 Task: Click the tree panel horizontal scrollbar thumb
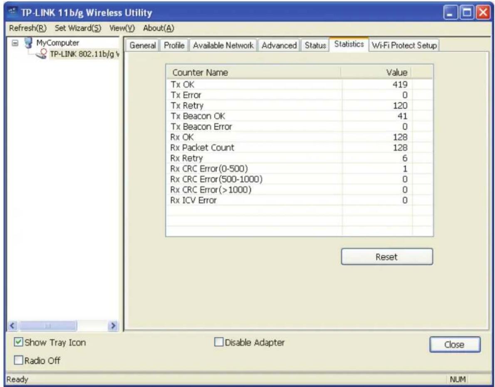[47, 325]
